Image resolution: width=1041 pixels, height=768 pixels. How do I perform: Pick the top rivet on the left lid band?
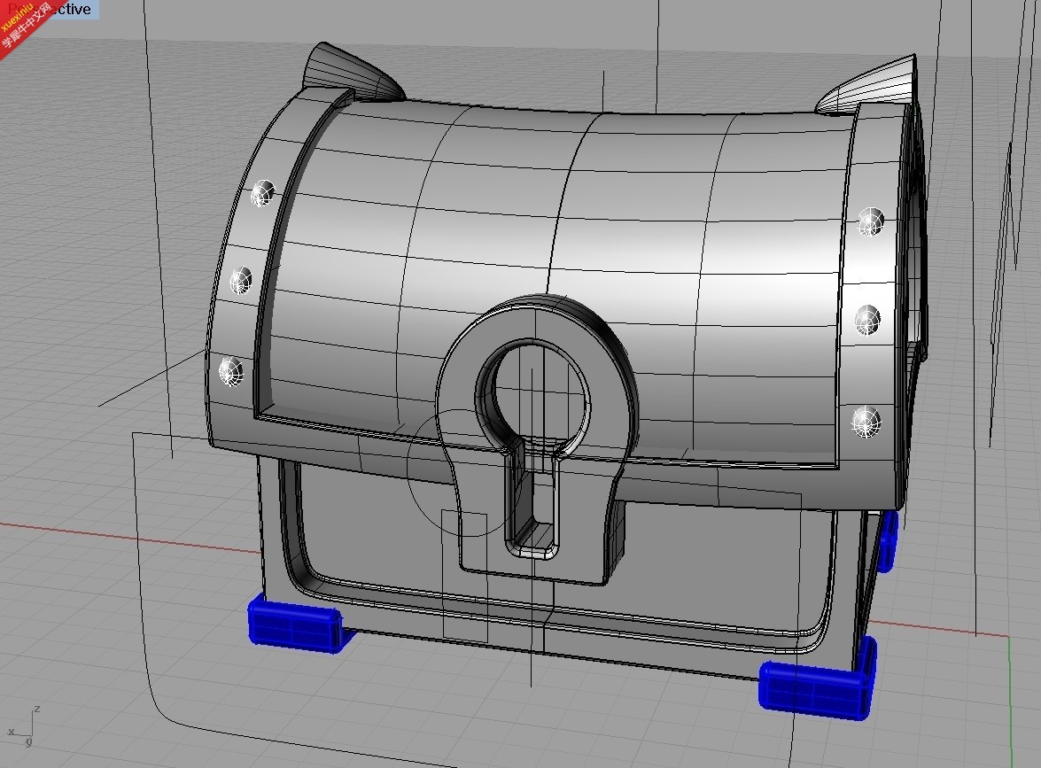[x=262, y=193]
